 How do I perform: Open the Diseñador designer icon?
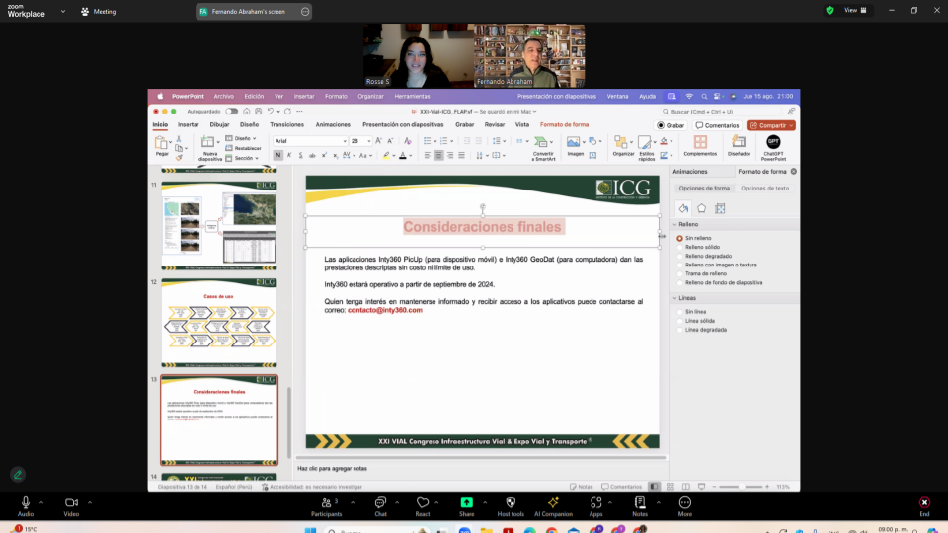739,142
